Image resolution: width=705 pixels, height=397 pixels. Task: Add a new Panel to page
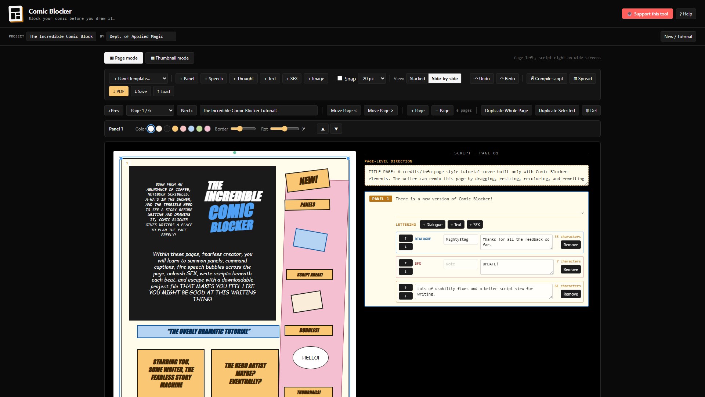coord(187,79)
